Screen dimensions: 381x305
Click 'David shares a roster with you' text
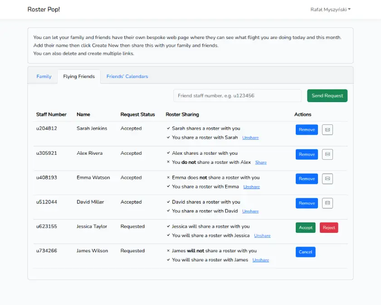tap(206, 202)
